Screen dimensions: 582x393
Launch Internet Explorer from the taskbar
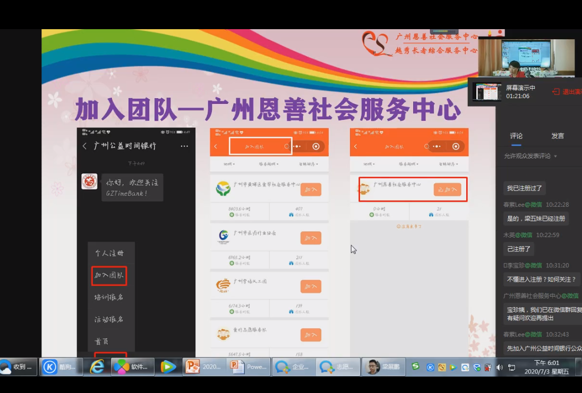(97, 367)
